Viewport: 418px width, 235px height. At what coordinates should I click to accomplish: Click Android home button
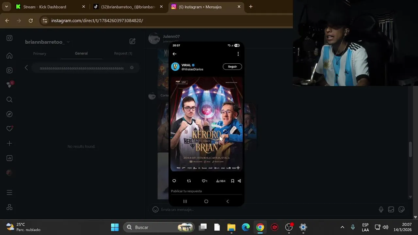206,201
